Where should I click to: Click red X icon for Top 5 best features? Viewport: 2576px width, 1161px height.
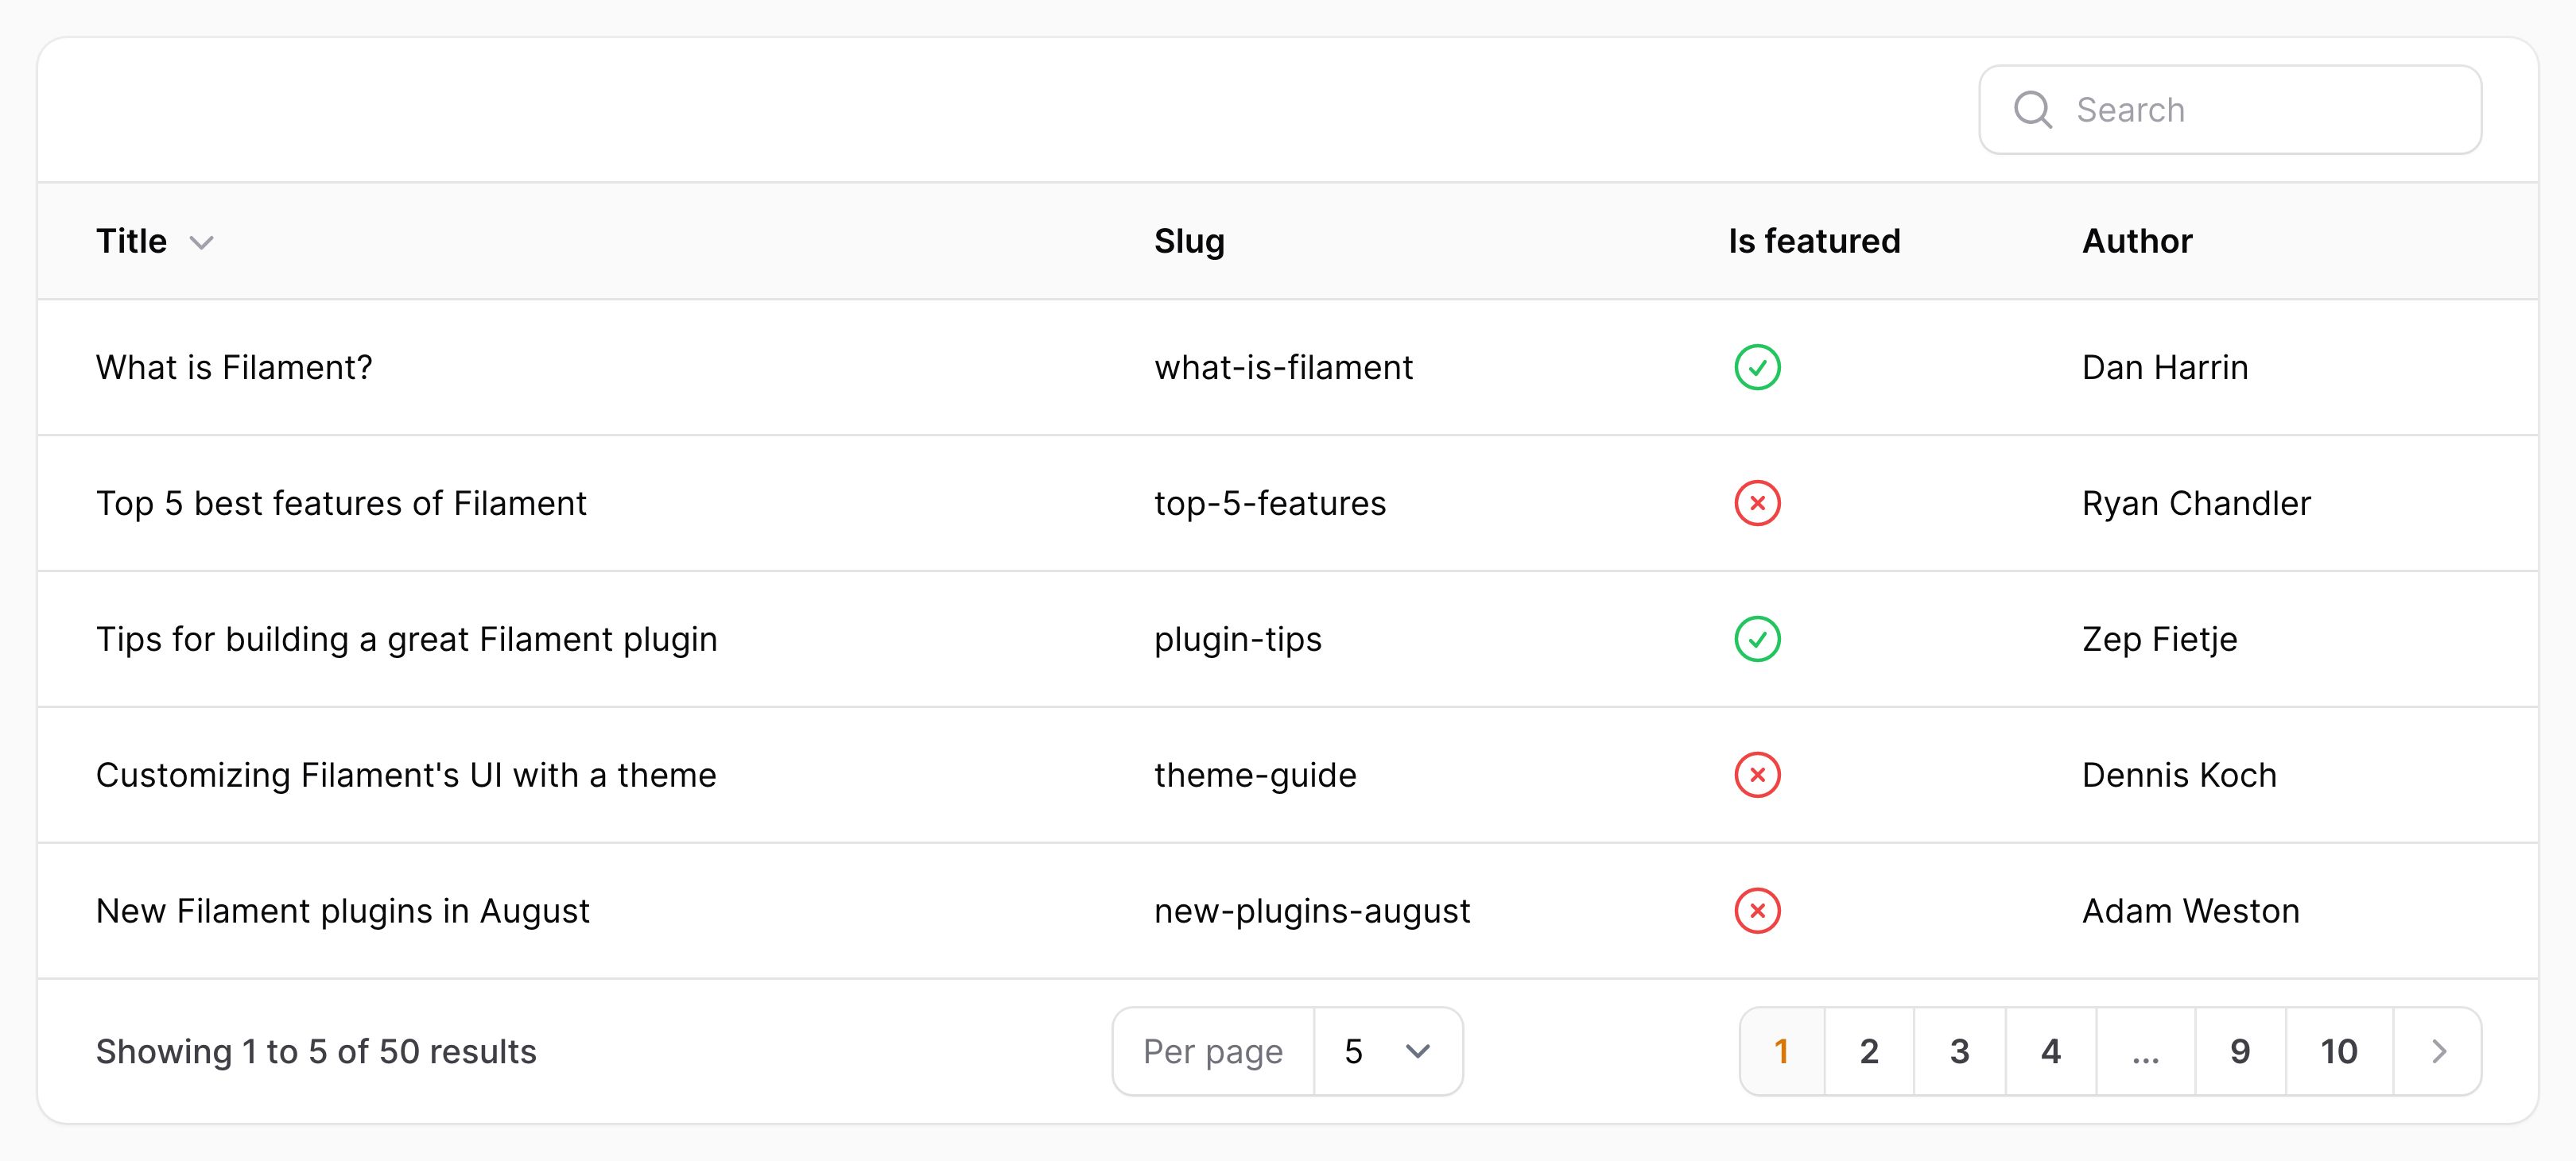pos(1757,502)
